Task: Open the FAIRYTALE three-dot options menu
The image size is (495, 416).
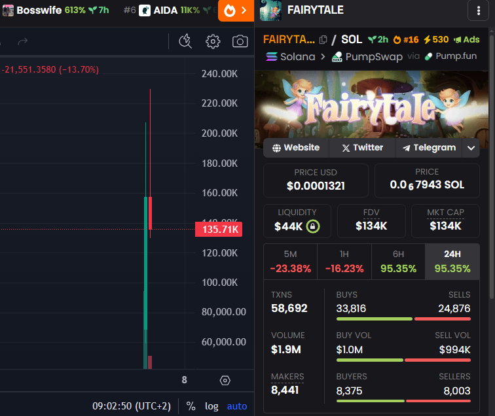Action: (x=478, y=10)
